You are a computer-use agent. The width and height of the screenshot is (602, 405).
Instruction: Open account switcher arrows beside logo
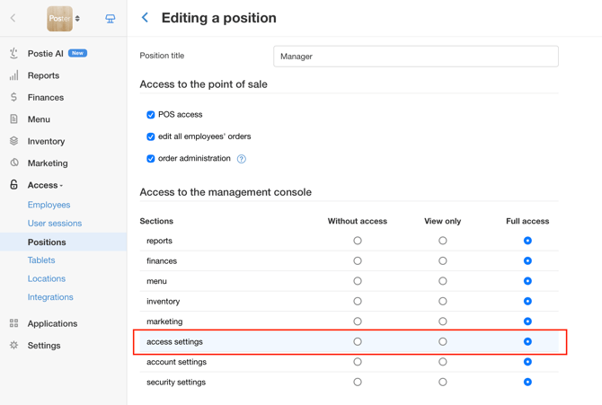point(77,19)
